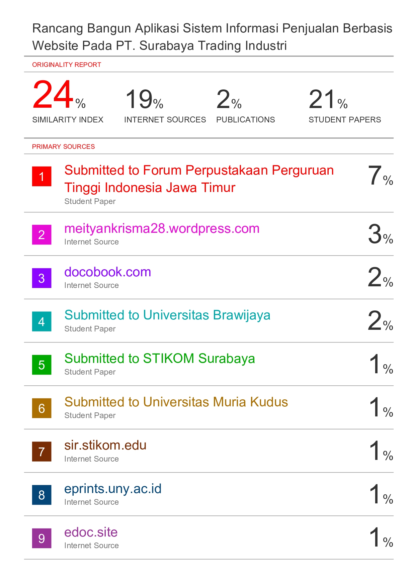
Task: Open the docobook.com source link
Action: tap(107, 272)
